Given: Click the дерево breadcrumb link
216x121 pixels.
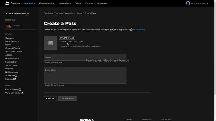Looking at the screenshot, I should click(x=59, y=13).
